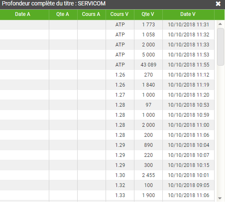Click the vertical scrollbar thumb
The width and height of the screenshot is (225, 205).
pyautogui.click(x=220, y=47)
